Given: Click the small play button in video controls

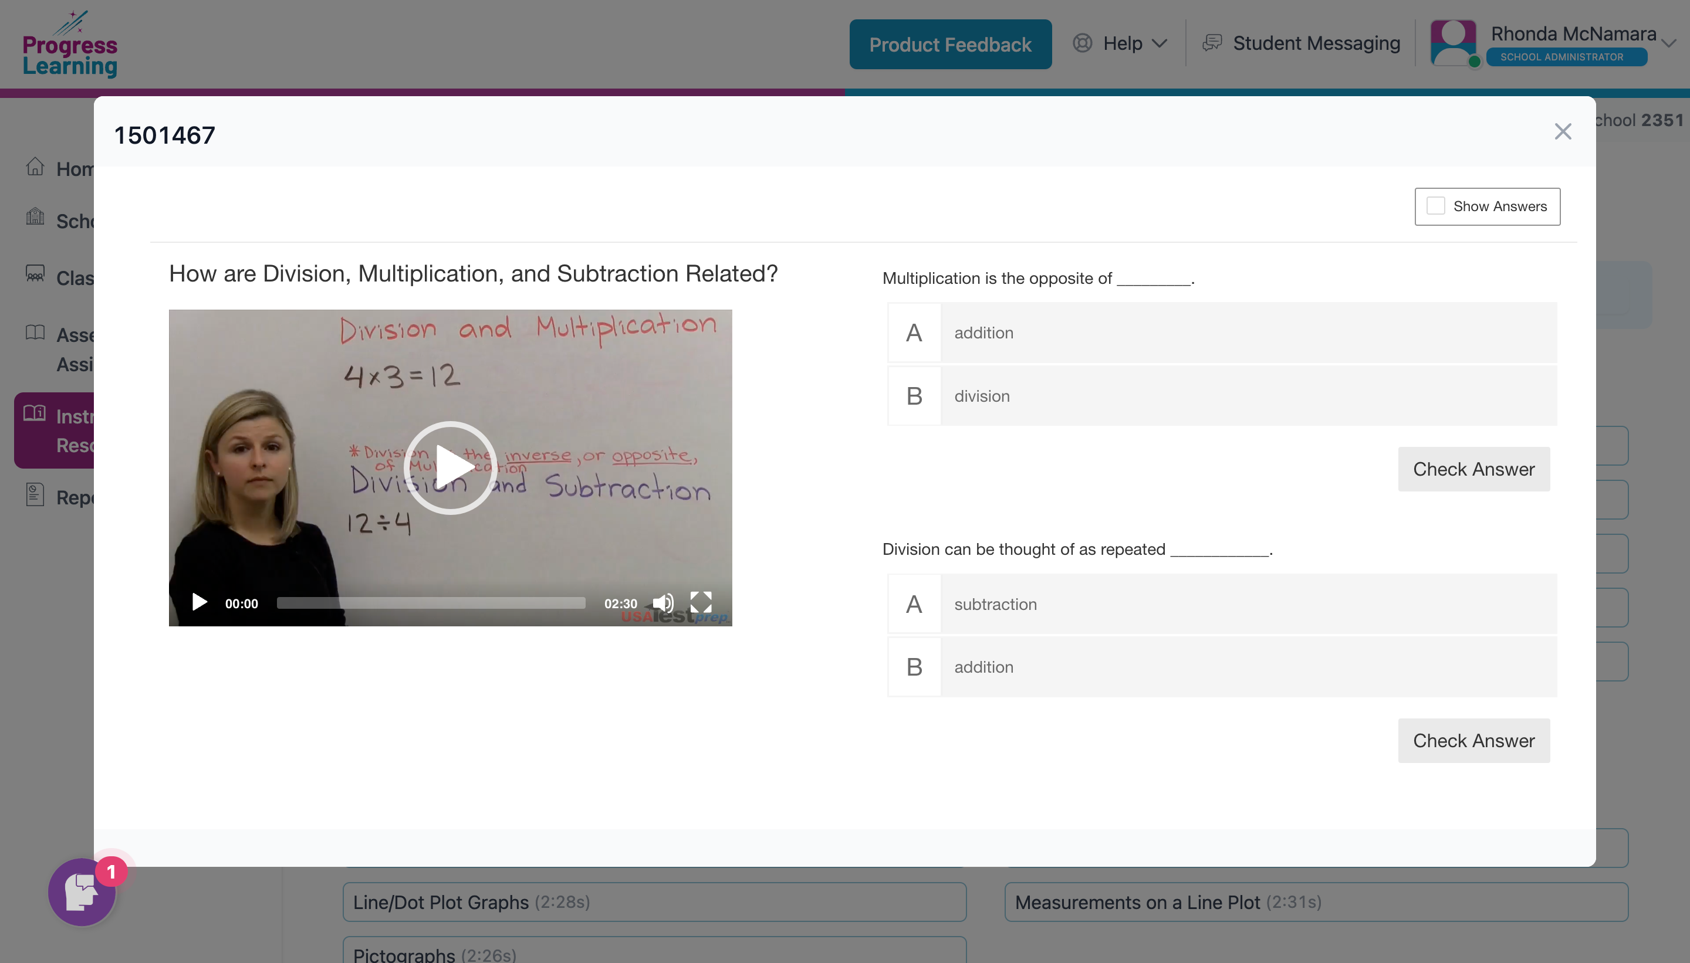Looking at the screenshot, I should [x=199, y=602].
